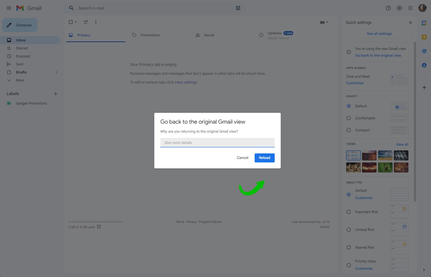Click the Reload button in dialog

(x=264, y=158)
